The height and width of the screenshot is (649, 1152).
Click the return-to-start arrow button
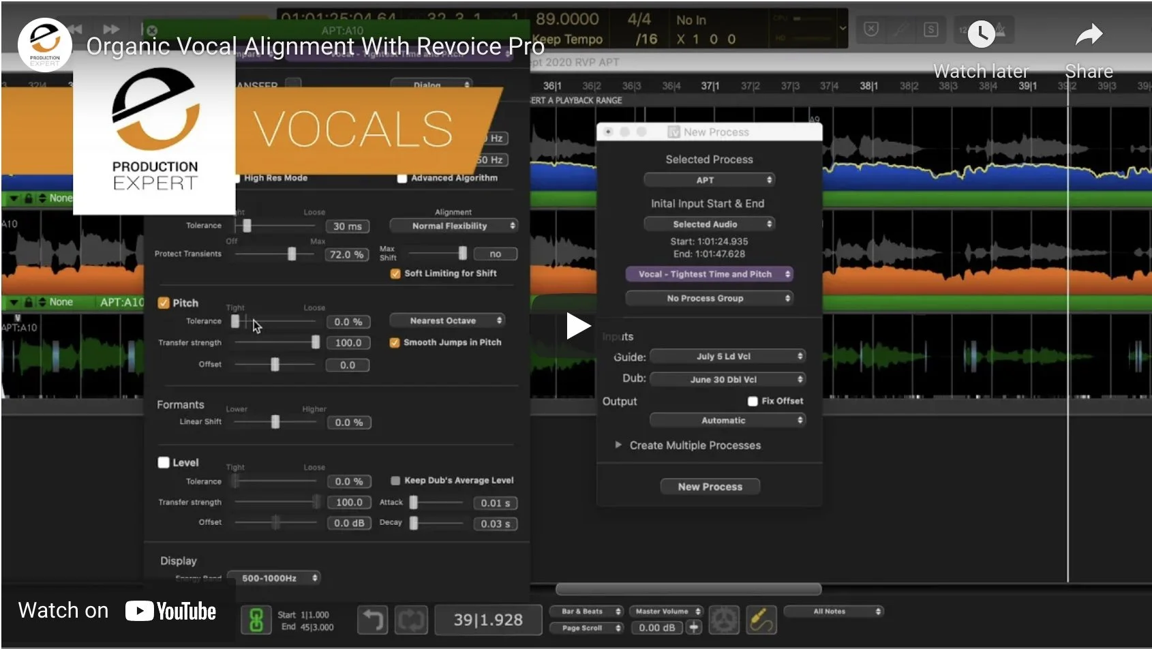point(372,620)
